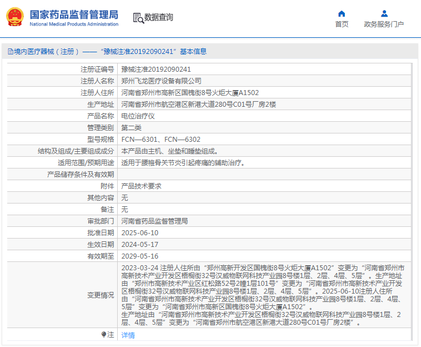The image size is (421, 347).
Task: Open the 数据查询 search icon
Action: [138, 18]
